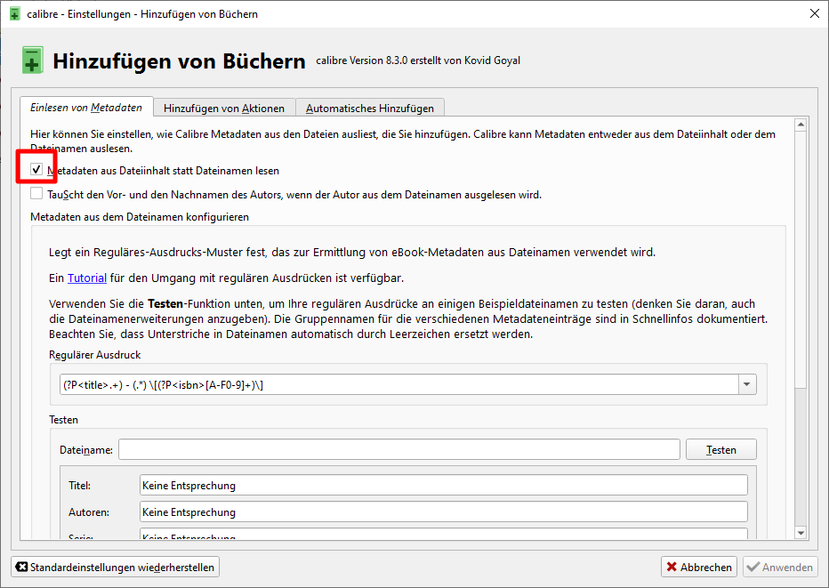Click the Dateiname input field
Screen dimensions: 829x588
pos(399,449)
